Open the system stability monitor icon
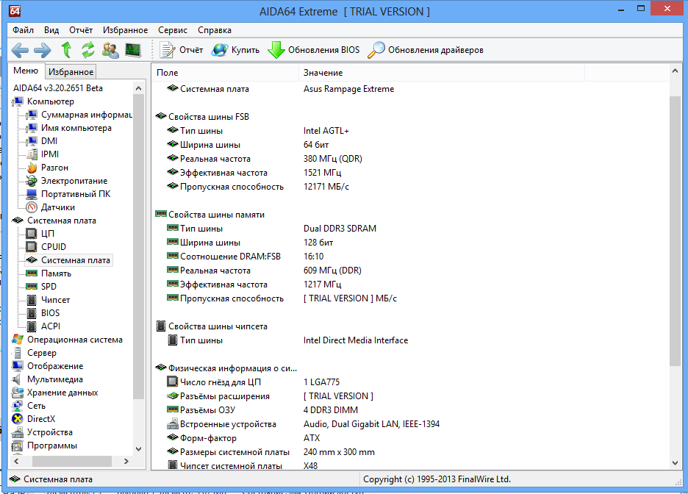The height and width of the screenshot is (494, 688). 133,50
